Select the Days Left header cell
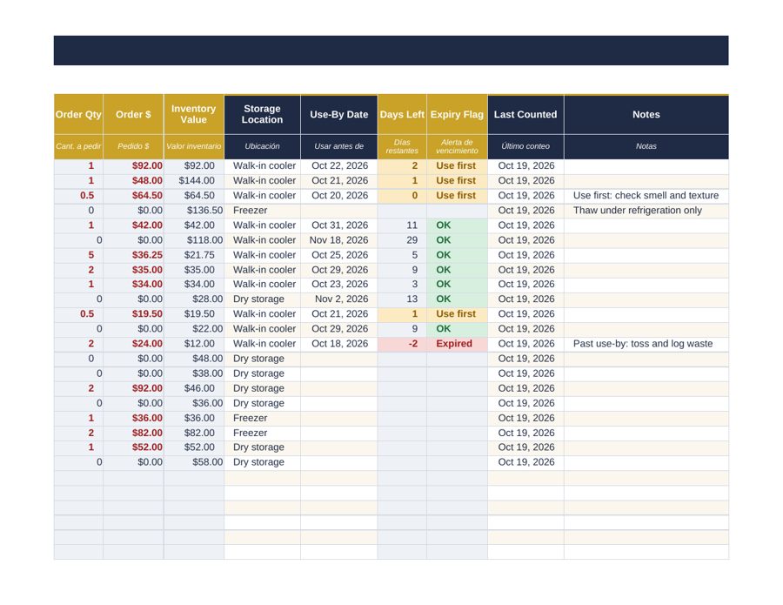Screen dimensions: 783x605 click(402, 114)
